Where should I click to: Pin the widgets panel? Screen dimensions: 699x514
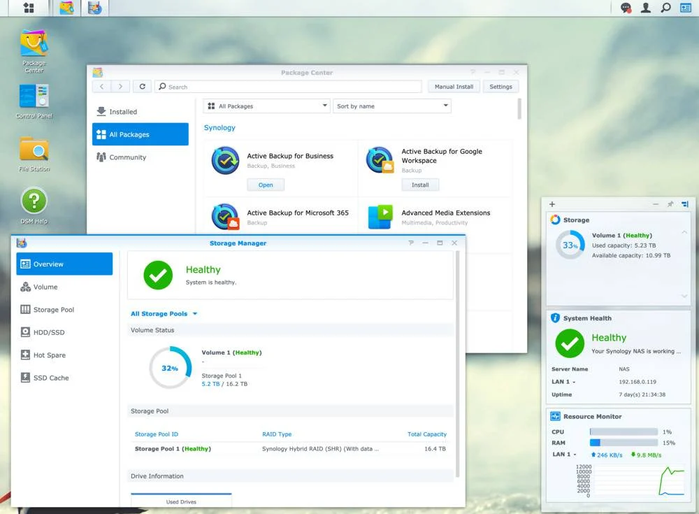pyautogui.click(x=670, y=204)
